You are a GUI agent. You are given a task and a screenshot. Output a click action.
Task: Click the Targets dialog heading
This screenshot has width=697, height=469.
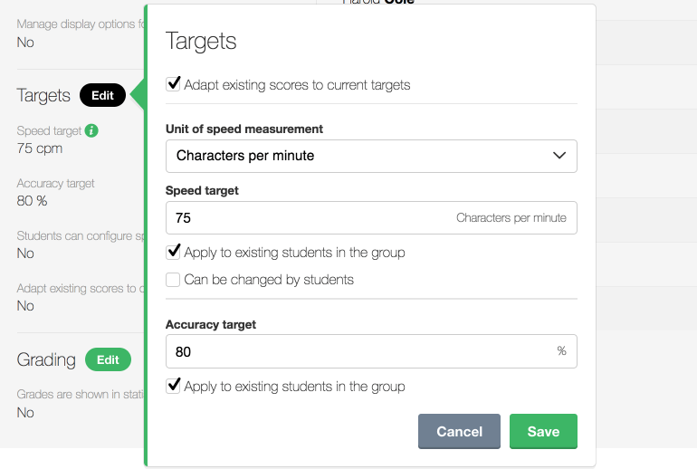[201, 41]
